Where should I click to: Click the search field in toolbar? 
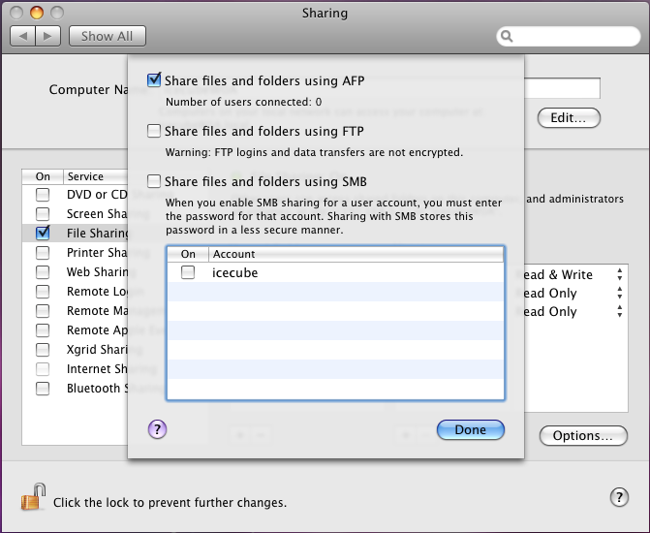click(x=569, y=37)
